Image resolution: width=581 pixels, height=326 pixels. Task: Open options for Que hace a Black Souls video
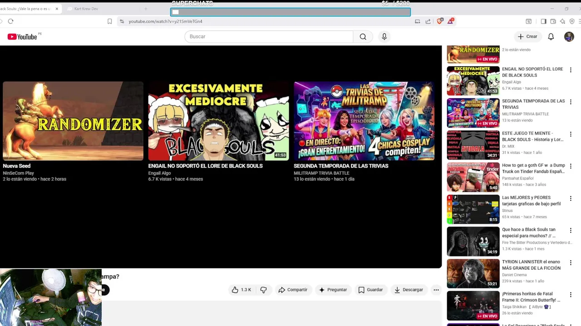point(571,231)
